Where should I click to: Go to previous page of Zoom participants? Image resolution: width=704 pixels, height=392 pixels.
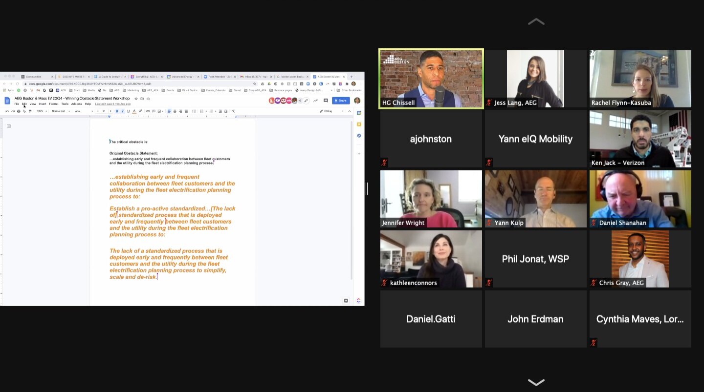pos(536,21)
